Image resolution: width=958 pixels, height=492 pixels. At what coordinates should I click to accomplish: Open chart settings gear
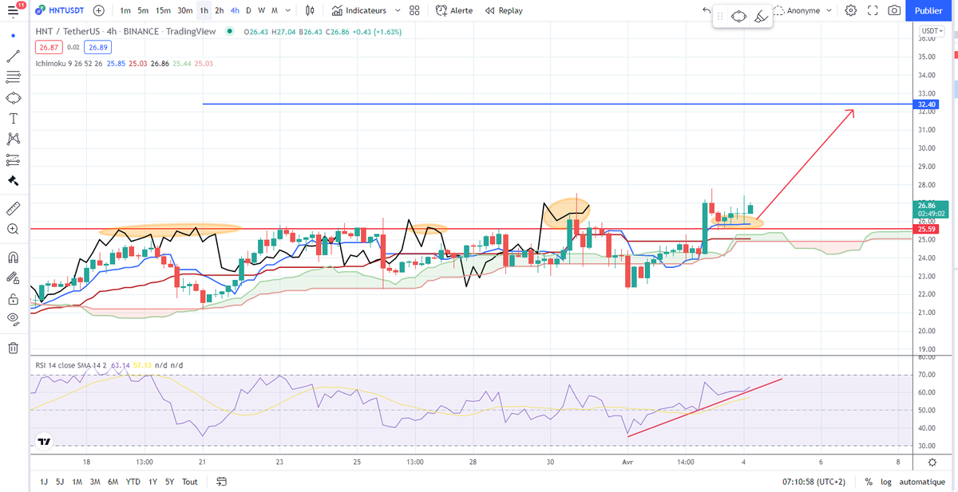click(851, 11)
